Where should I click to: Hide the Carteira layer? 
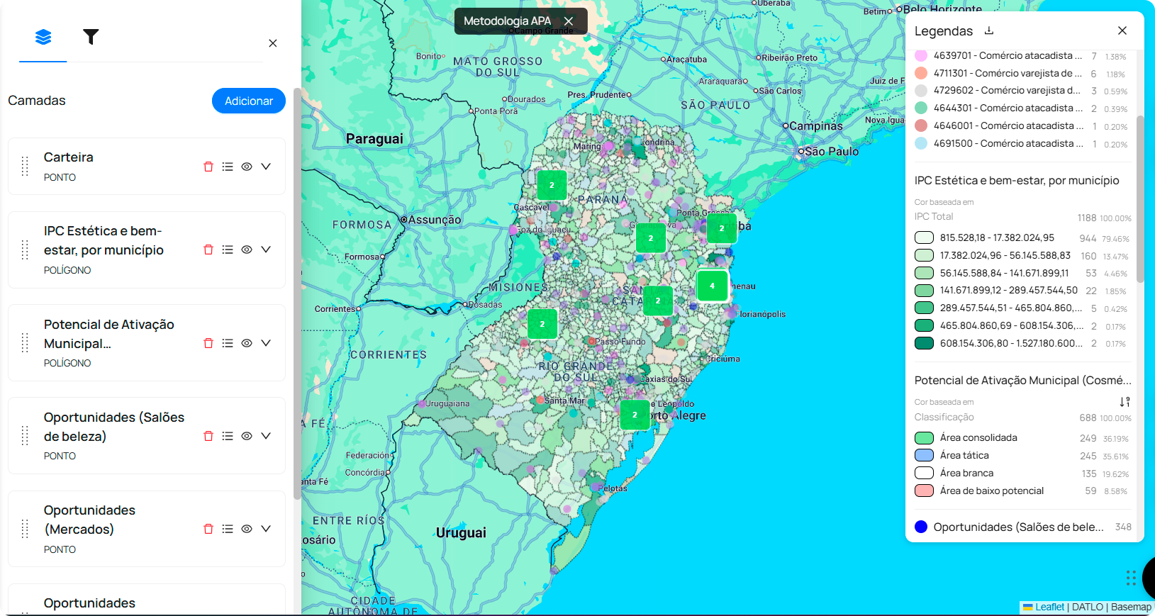pyautogui.click(x=247, y=167)
